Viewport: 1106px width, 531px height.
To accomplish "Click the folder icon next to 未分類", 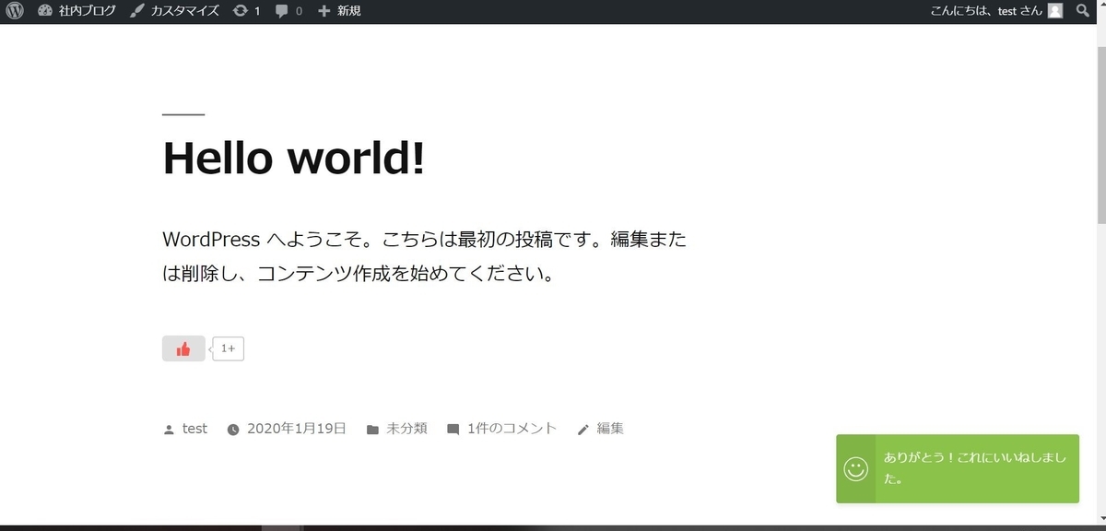I will click(x=371, y=428).
